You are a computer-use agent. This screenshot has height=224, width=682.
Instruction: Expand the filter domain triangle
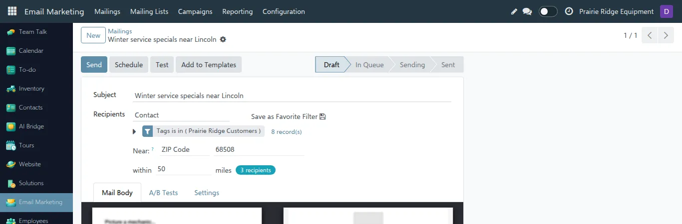(x=134, y=131)
